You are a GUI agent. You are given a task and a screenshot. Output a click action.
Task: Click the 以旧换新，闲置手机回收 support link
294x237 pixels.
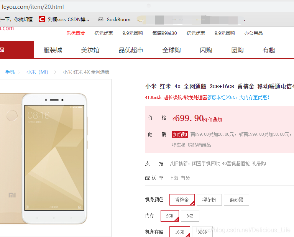194,163
